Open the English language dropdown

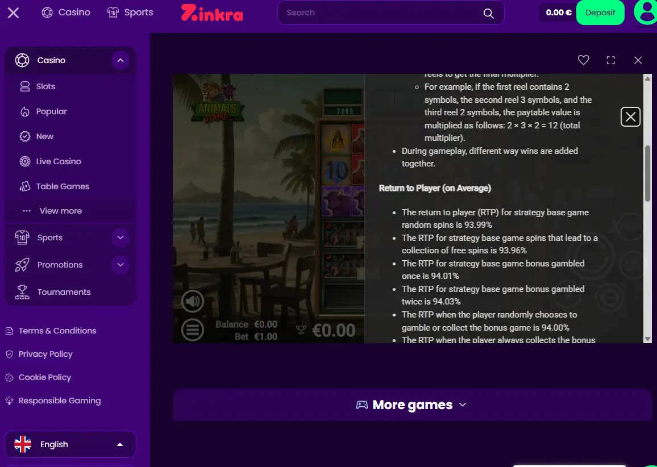tap(70, 444)
